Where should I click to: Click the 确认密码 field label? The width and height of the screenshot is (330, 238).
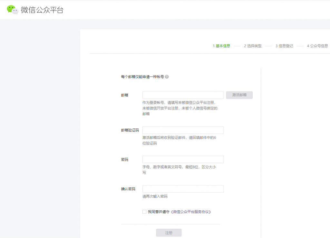[x=128, y=189]
